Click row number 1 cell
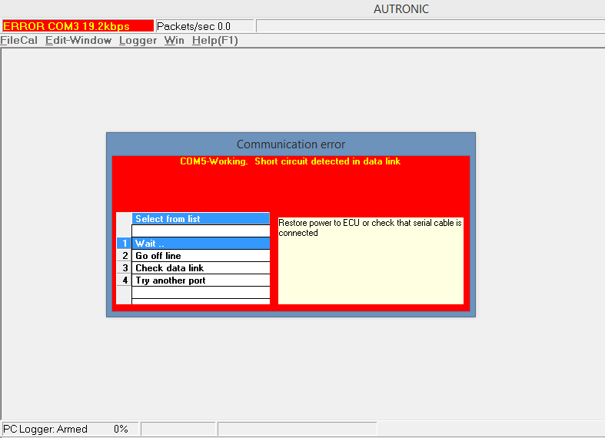Image resolution: width=605 pixels, height=438 pixels. click(x=125, y=244)
